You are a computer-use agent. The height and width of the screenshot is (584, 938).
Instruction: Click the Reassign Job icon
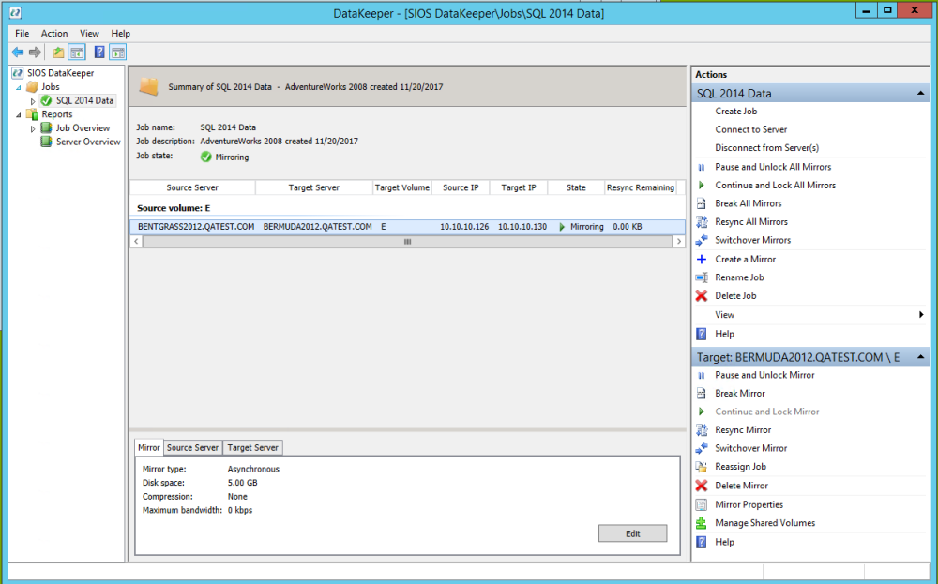coord(702,467)
